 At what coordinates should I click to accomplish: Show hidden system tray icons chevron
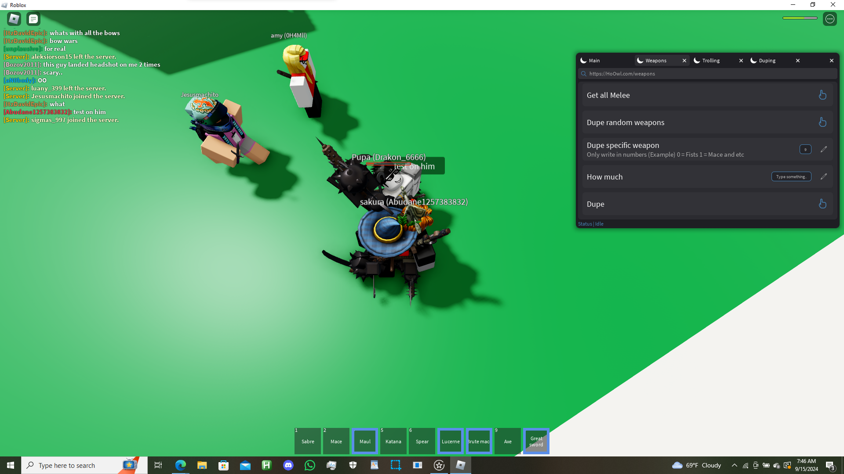point(734,465)
